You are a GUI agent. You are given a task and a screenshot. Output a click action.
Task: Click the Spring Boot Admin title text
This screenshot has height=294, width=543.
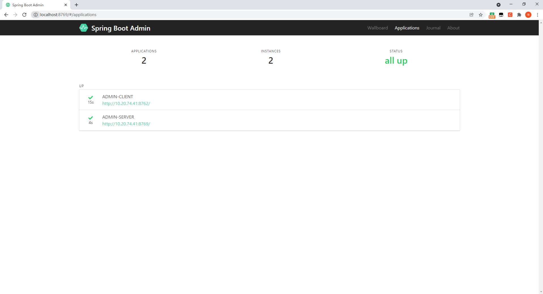tap(121, 28)
